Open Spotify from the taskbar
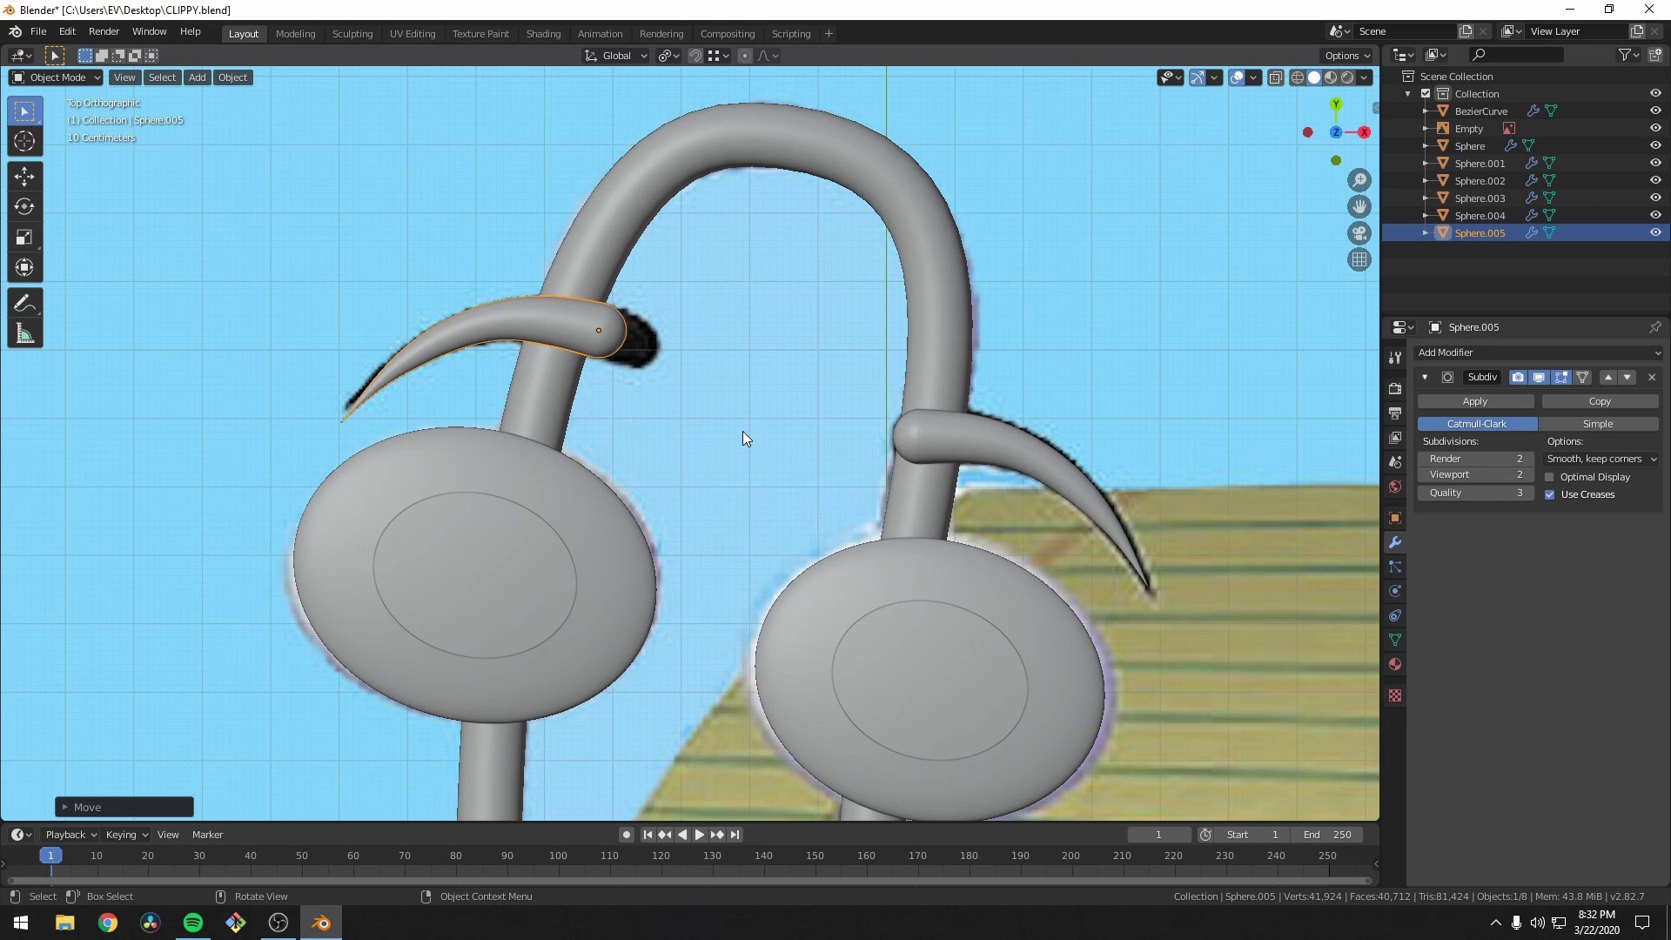The height and width of the screenshot is (940, 1671). click(x=192, y=922)
